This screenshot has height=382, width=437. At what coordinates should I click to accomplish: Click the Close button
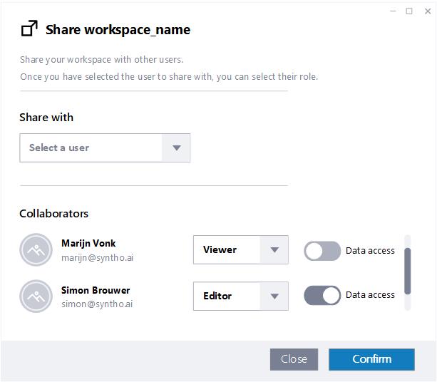[294, 359]
